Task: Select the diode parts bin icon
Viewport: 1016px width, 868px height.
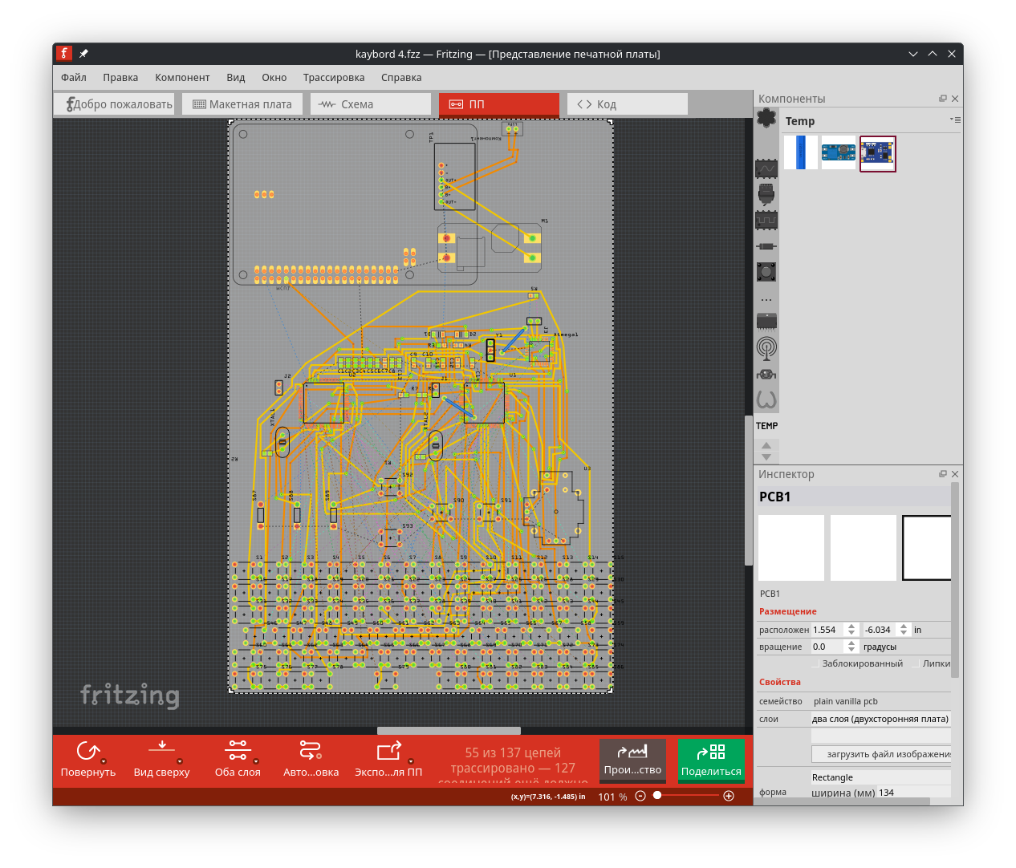Action: coord(766,246)
